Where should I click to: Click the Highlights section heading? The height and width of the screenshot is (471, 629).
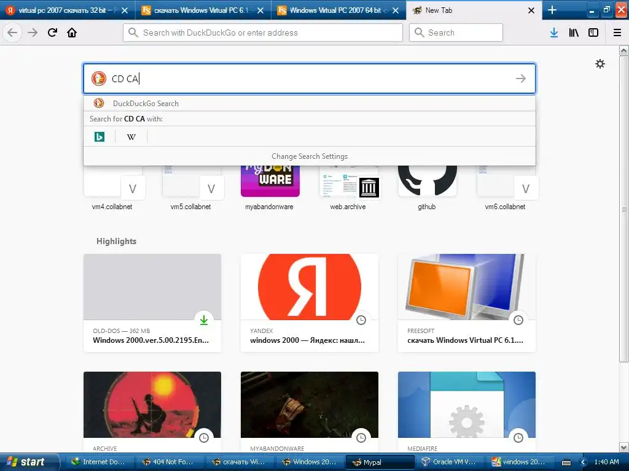click(x=116, y=241)
